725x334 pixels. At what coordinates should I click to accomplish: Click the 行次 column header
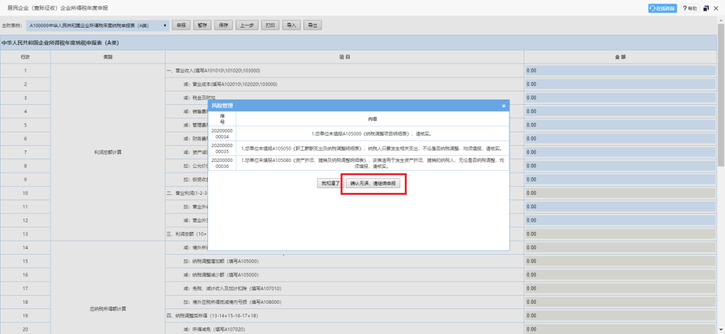(x=26, y=57)
